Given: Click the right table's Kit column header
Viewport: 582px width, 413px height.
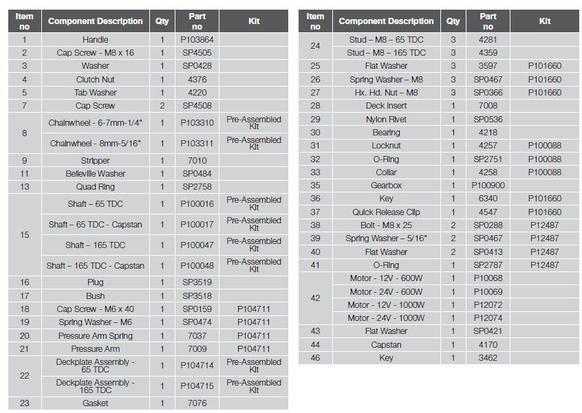Looking at the screenshot, I should 545,21.
